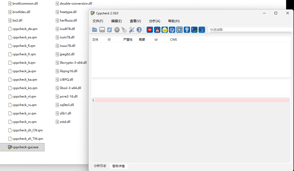Open the 帮助(H) menu
The image size is (294, 171).
(174, 21)
